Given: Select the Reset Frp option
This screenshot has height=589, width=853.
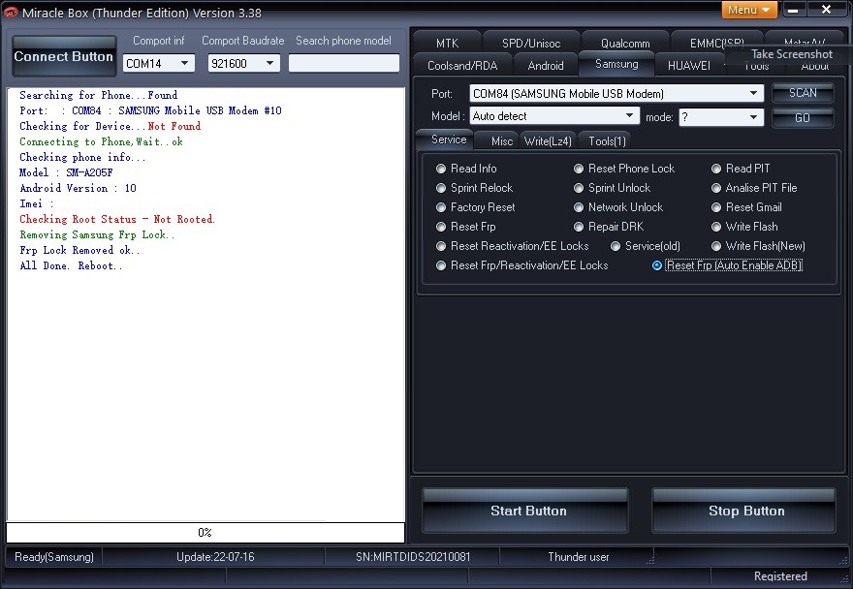Looking at the screenshot, I should [x=465, y=227].
